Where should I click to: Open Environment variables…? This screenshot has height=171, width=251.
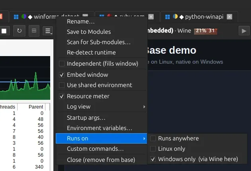pyautogui.click(x=102, y=128)
